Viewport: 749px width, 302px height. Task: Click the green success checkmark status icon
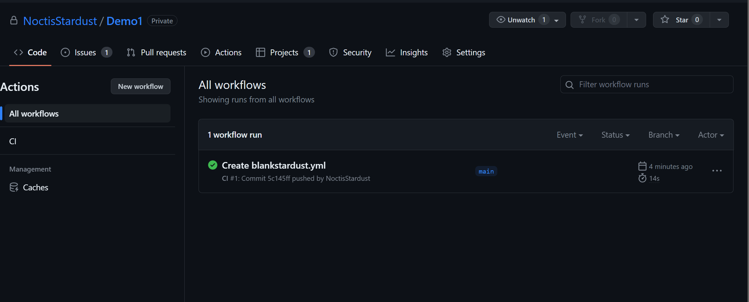213,165
